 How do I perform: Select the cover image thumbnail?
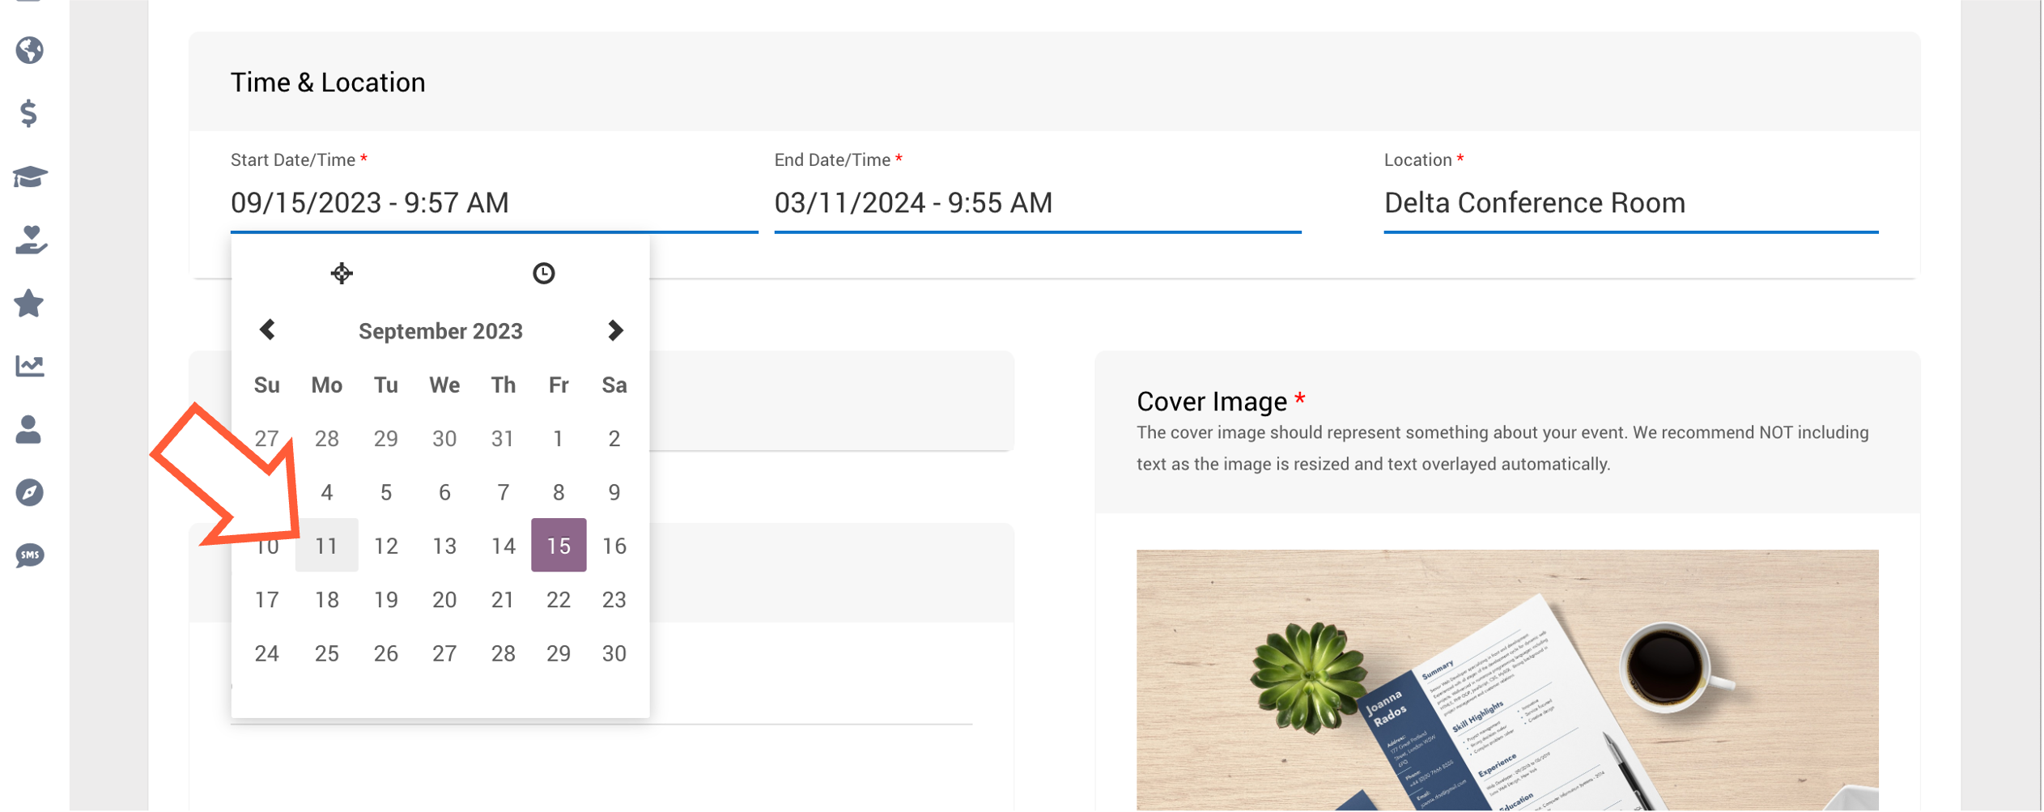(1507, 680)
